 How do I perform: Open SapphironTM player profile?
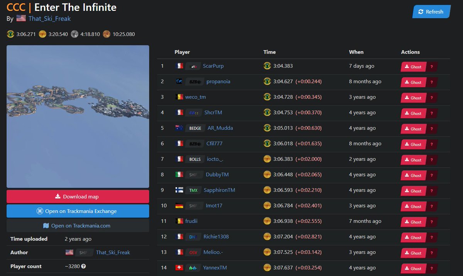[x=220, y=190]
